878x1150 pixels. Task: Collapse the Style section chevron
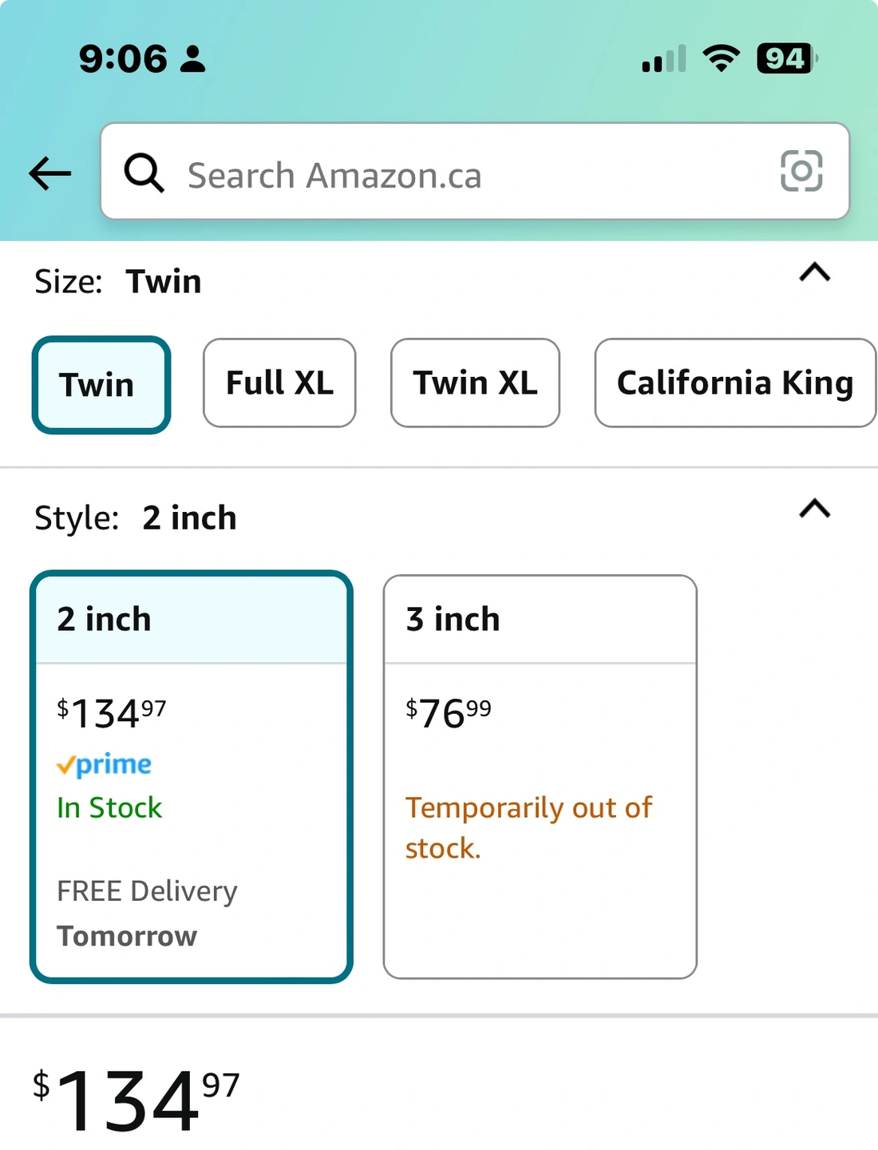(x=814, y=509)
